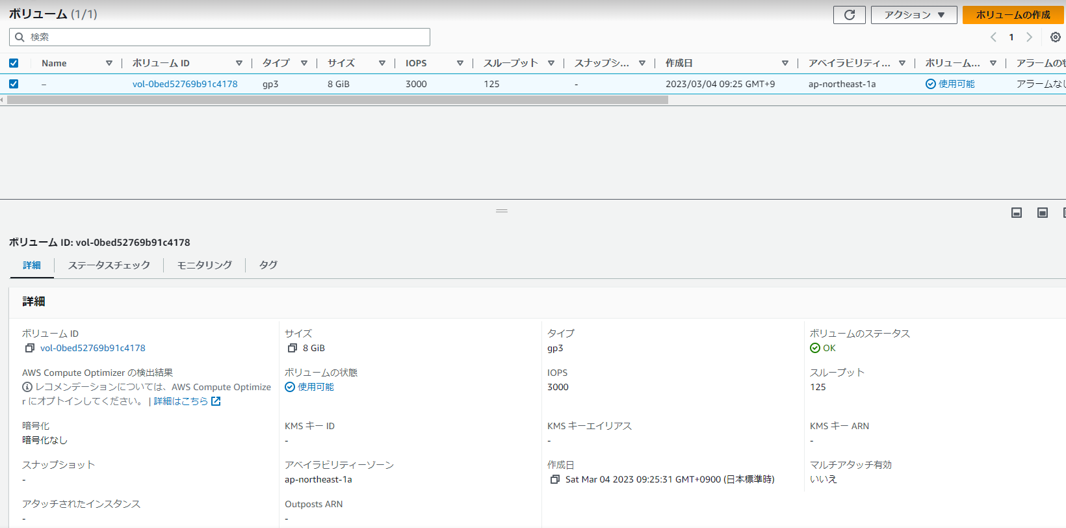Click 暗号化なし value
1066x528 pixels.
(x=45, y=440)
